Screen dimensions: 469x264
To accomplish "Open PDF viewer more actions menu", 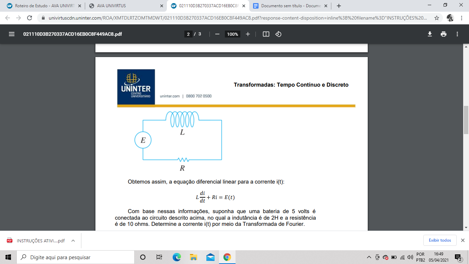I will tap(457, 34).
